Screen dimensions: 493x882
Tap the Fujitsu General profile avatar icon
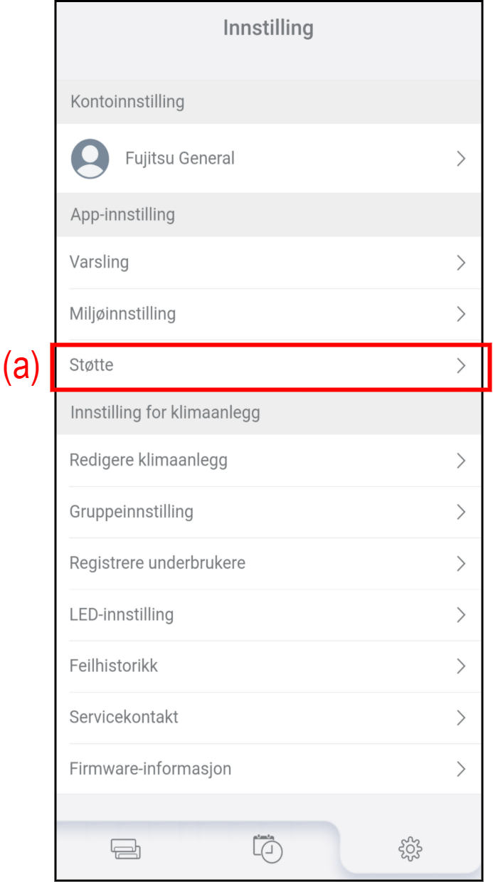tap(90, 158)
